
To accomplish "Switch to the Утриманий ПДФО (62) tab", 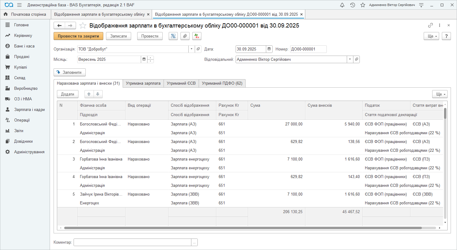I will point(222,83).
